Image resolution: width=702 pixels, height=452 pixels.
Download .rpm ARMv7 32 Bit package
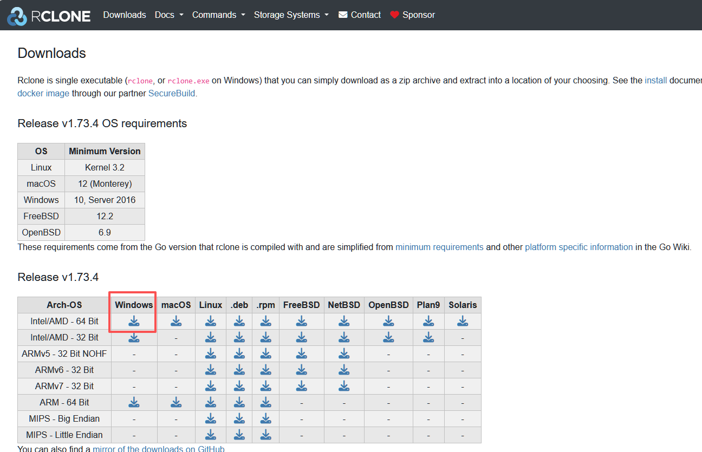coord(265,387)
